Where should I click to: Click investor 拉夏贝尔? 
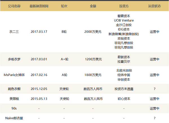point(124,62)
